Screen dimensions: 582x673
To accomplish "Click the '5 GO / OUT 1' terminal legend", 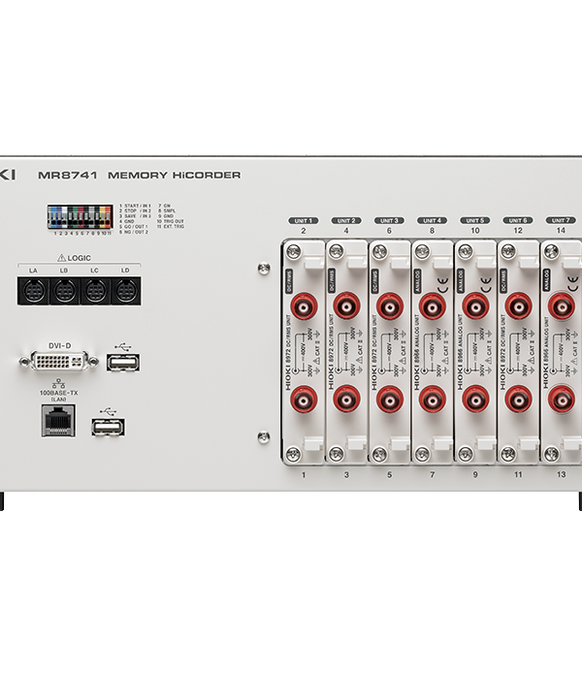I will [x=134, y=227].
